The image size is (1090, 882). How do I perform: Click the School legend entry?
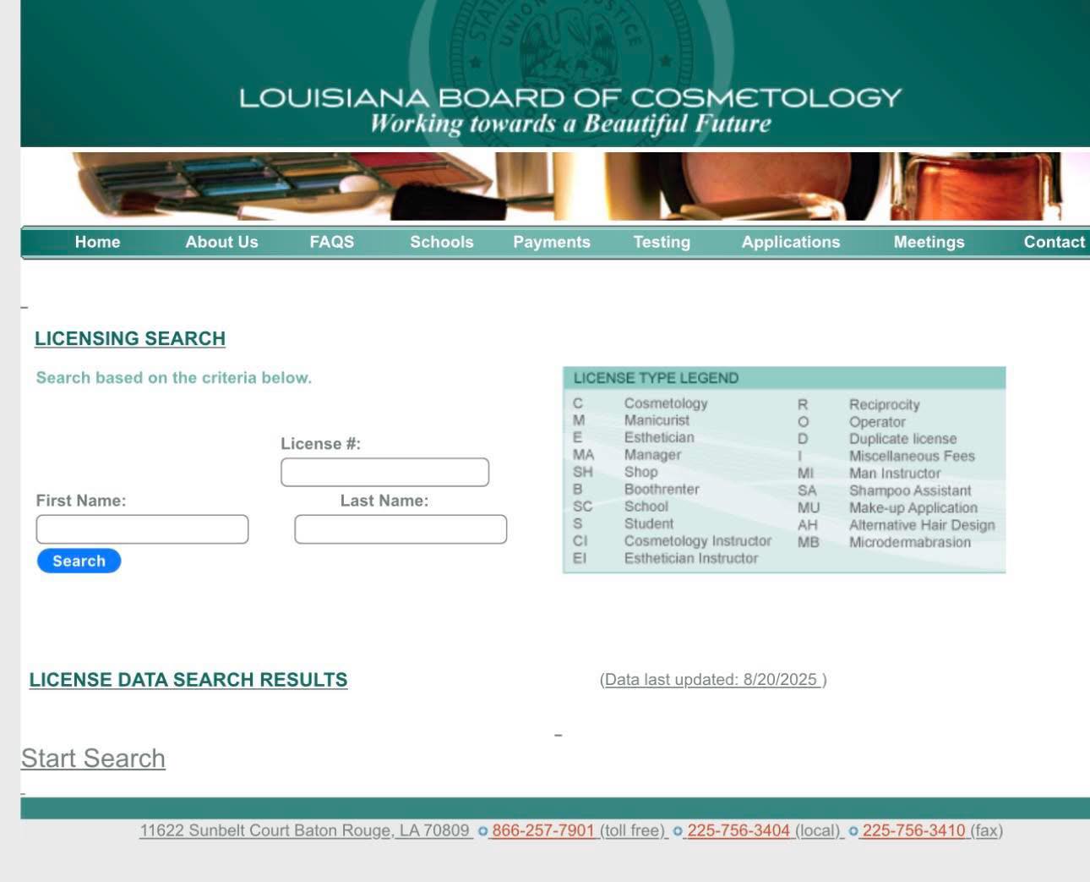tap(646, 507)
